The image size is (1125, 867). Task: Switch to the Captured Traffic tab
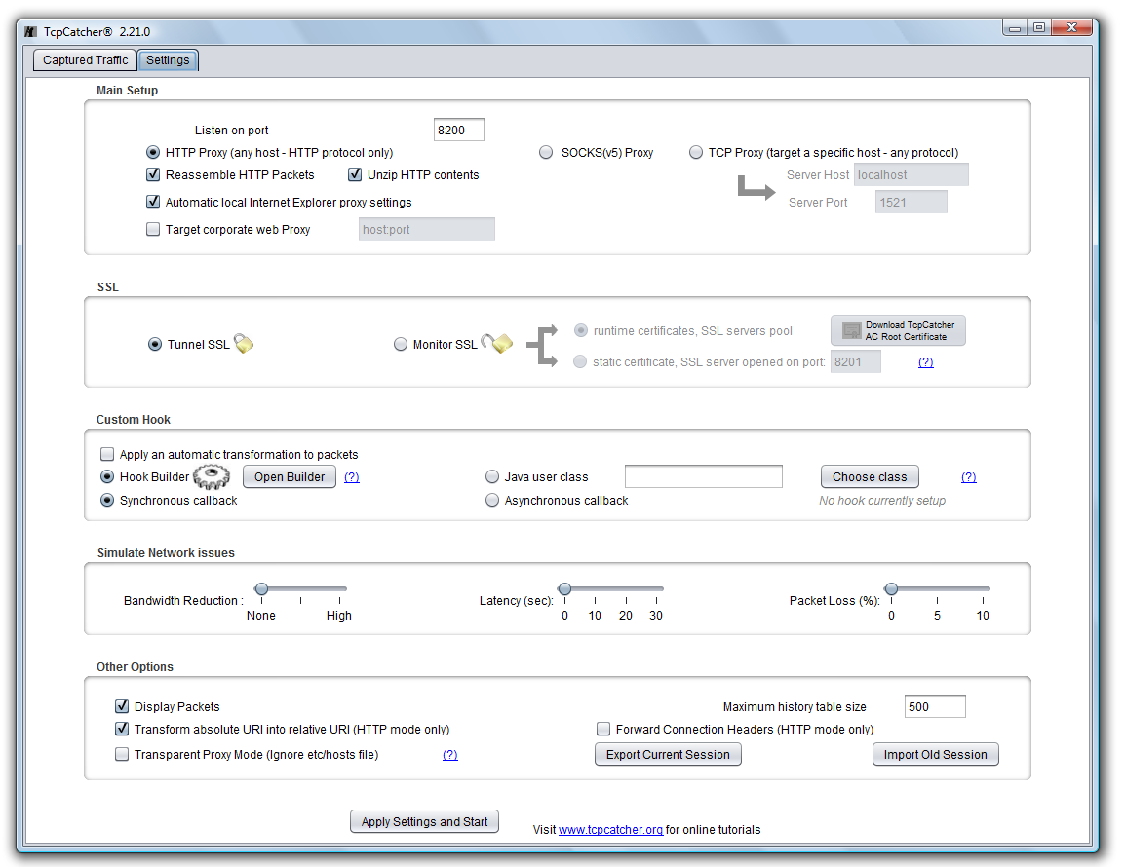[85, 60]
